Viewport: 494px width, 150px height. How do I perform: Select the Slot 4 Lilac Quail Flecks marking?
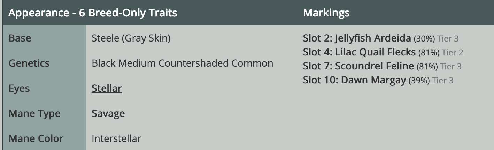point(383,52)
